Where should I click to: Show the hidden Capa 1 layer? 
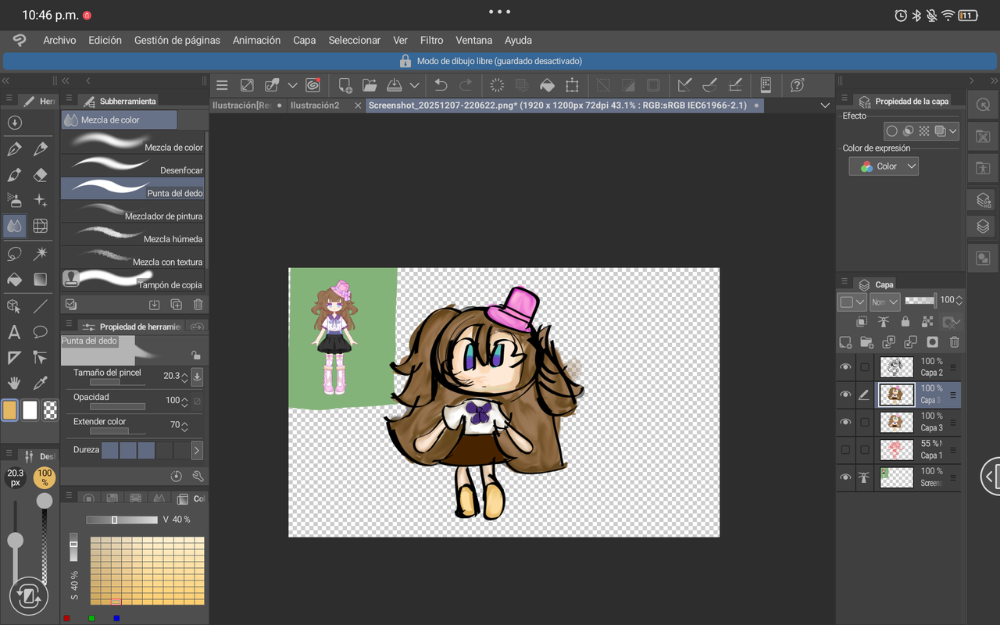845,449
